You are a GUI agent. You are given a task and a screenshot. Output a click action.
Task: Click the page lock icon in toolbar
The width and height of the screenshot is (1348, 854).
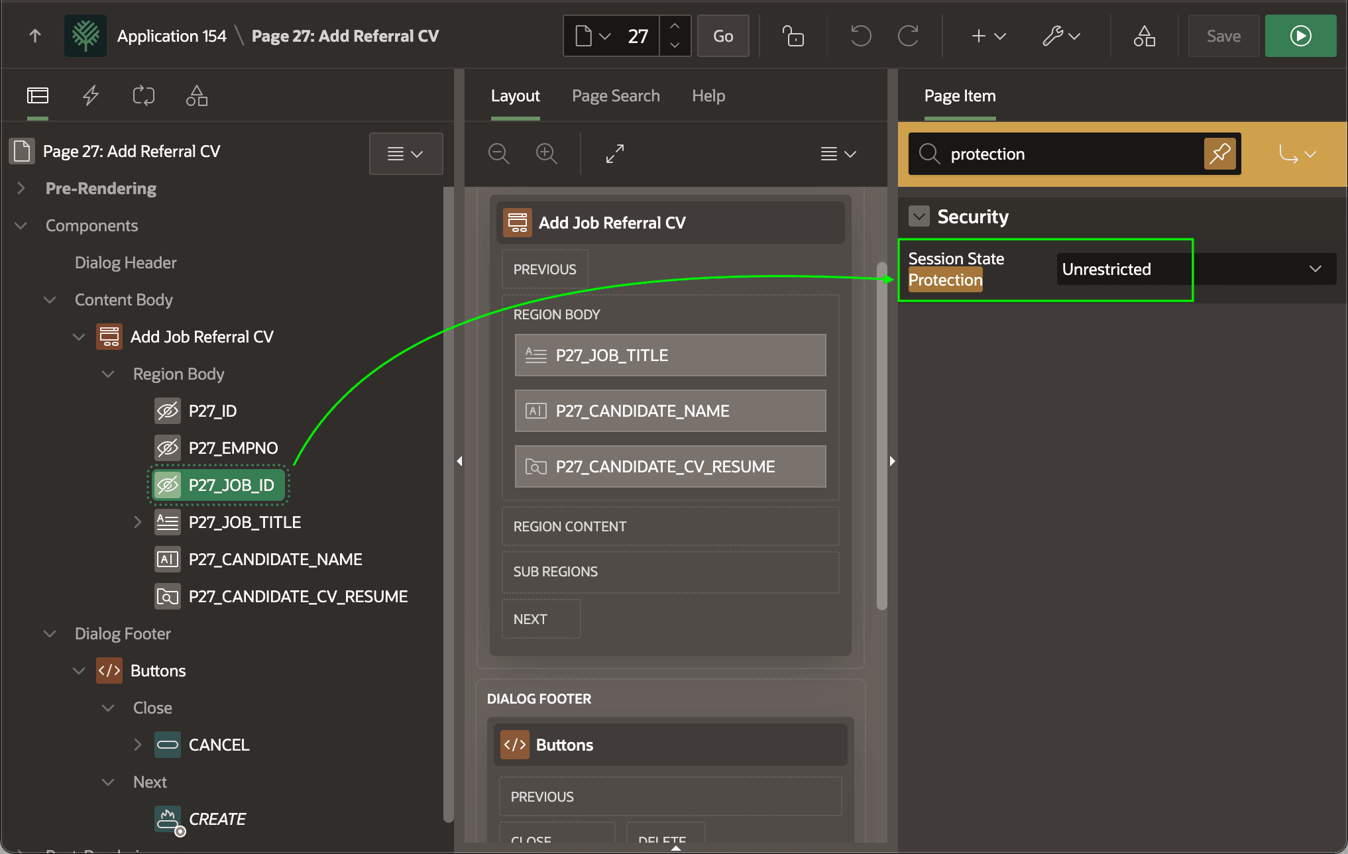tap(793, 36)
